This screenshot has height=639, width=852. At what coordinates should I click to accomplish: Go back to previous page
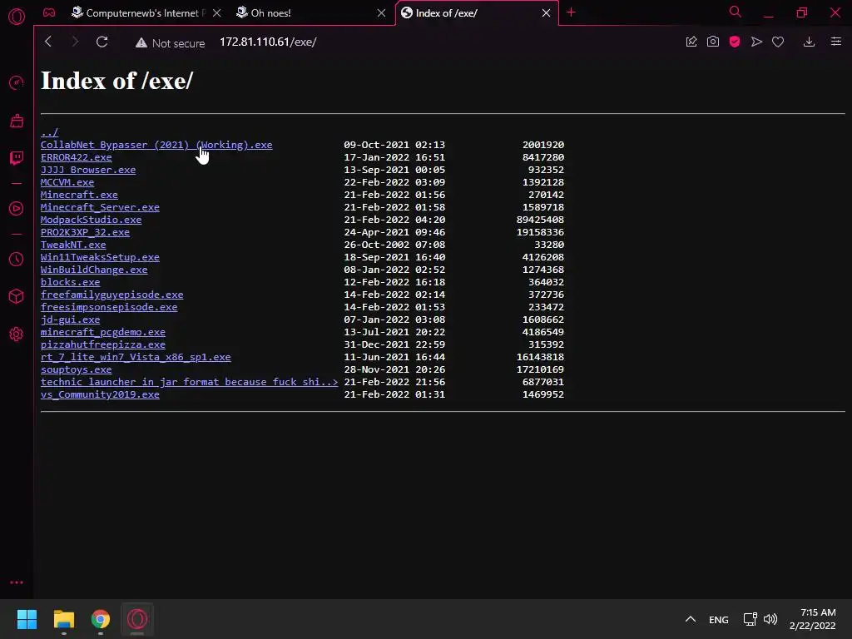47,42
